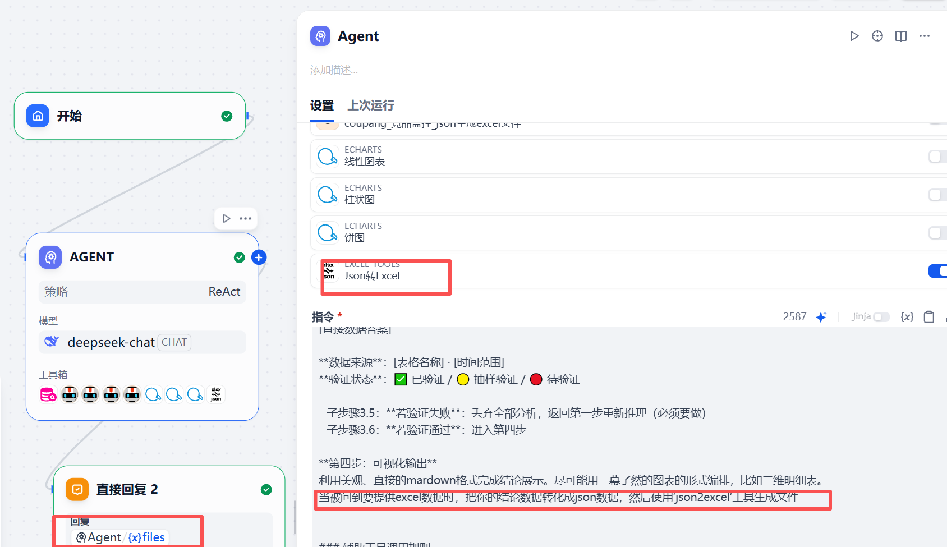Viewport: 947px width, 547px height.
Task: Select the xlsx-json converter tool in the toolbox
Action: click(215, 394)
